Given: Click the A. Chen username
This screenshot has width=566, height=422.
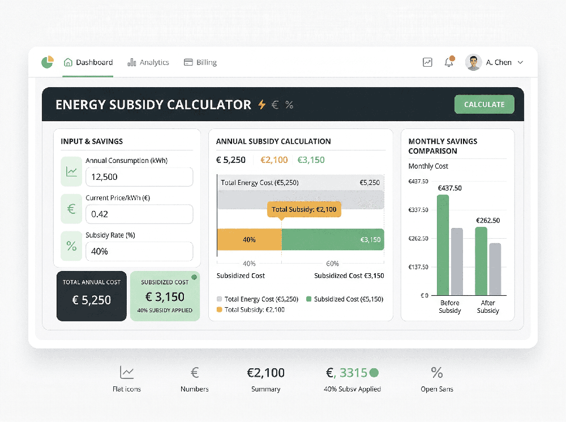Looking at the screenshot, I should (499, 62).
